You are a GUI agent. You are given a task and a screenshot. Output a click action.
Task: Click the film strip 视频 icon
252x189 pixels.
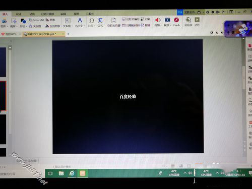pos(167,20)
